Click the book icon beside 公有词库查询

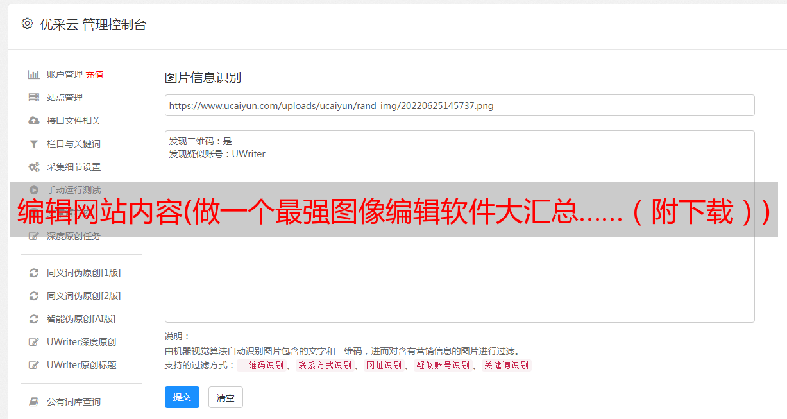(x=34, y=402)
